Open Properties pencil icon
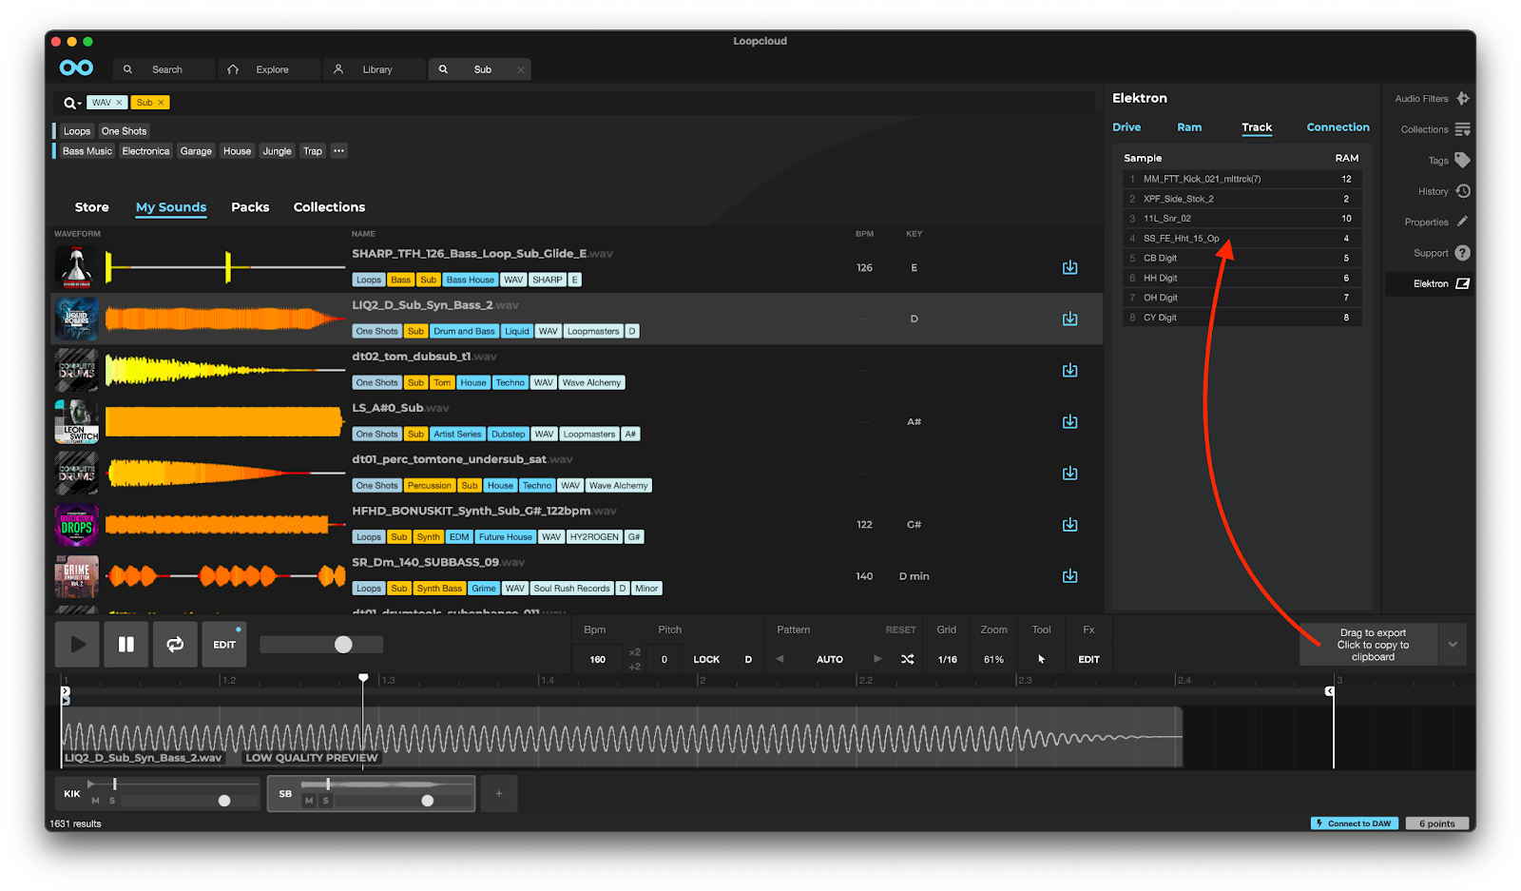This screenshot has width=1521, height=891. tap(1463, 222)
